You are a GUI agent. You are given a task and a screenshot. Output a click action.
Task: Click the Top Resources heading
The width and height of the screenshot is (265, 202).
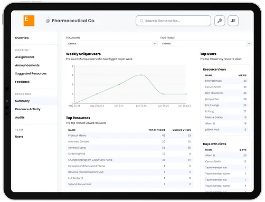pos(78,118)
